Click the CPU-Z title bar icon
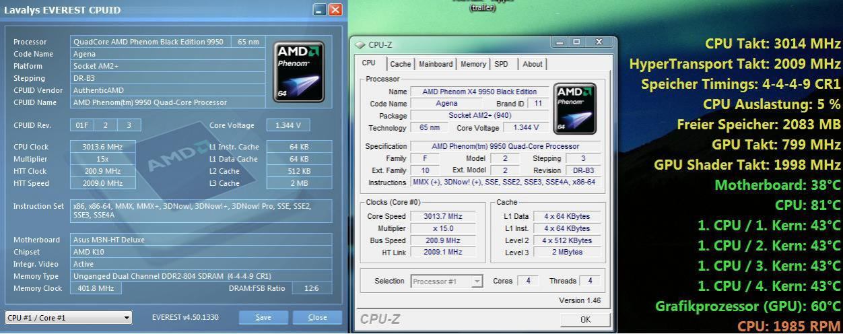843x334 pixels. tap(360, 45)
